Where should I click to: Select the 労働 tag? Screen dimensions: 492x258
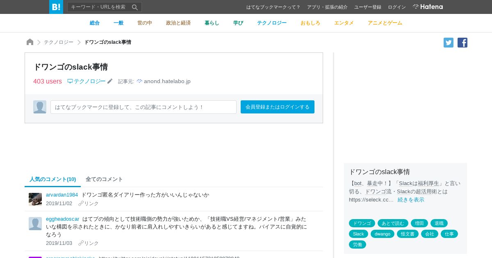(358, 244)
